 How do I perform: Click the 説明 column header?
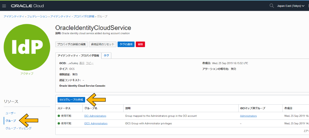tap(128, 108)
